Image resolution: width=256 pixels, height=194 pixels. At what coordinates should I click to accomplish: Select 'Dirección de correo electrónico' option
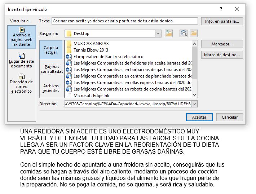pos(22,84)
